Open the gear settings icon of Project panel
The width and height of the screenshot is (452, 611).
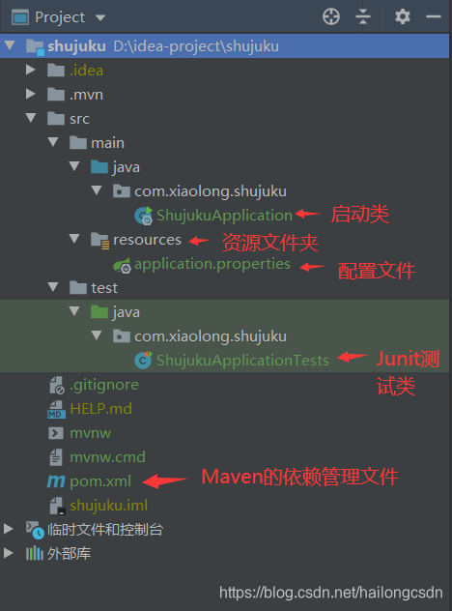[x=402, y=16]
